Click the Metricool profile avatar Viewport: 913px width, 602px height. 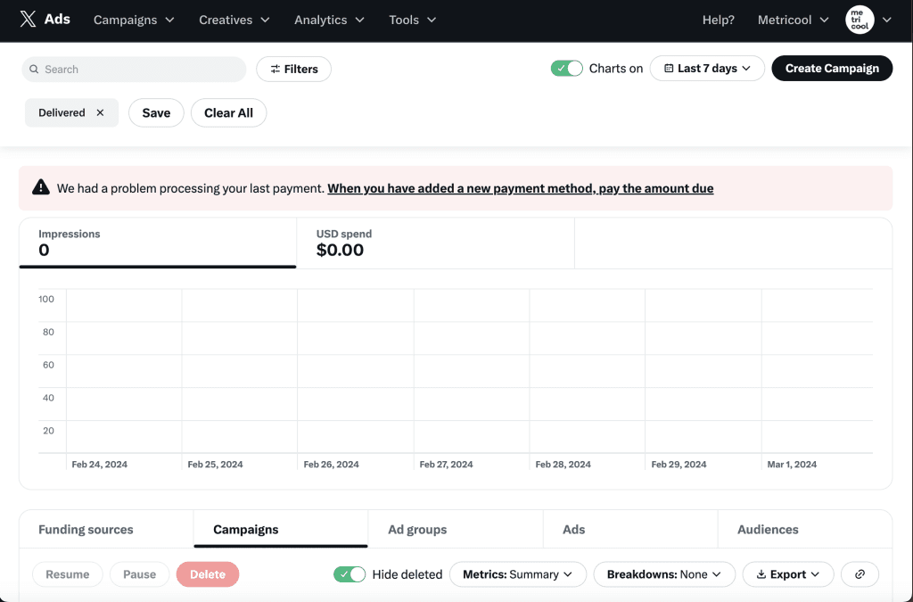pos(860,20)
